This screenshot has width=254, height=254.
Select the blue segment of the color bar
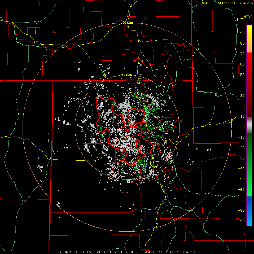coord(249,211)
